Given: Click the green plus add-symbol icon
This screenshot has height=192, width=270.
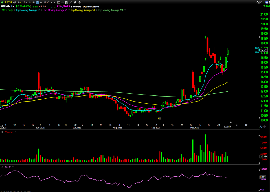Looking at the screenshot, I should [2, 2].
